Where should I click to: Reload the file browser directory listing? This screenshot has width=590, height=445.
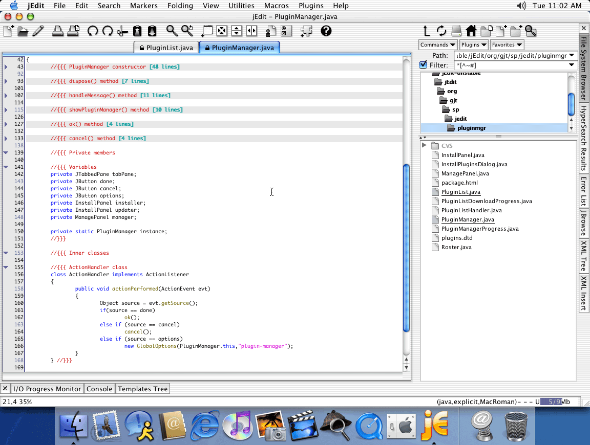441,31
